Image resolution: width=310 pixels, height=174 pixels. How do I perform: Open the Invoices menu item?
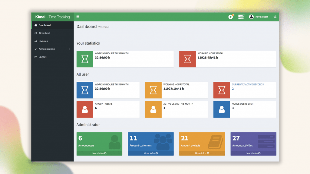click(x=53, y=41)
